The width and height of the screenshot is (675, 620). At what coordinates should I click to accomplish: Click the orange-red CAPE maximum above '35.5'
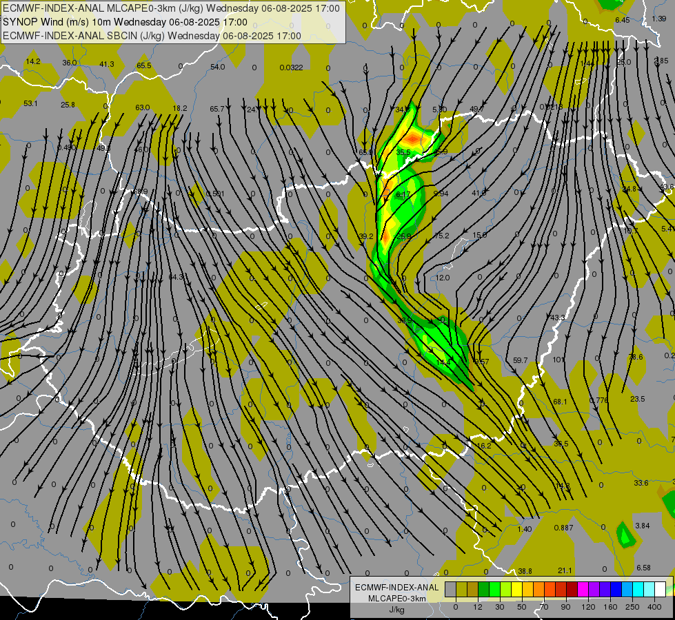[412, 138]
